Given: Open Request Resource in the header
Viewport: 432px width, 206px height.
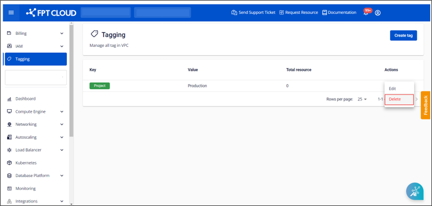Looking at the screenshot, I should (298, 13).
